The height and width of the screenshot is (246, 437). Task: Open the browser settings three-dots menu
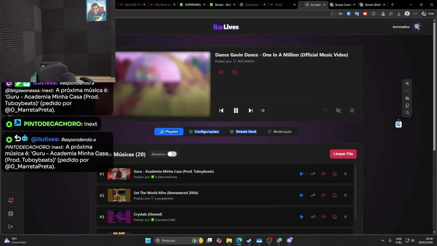(415, 14)
